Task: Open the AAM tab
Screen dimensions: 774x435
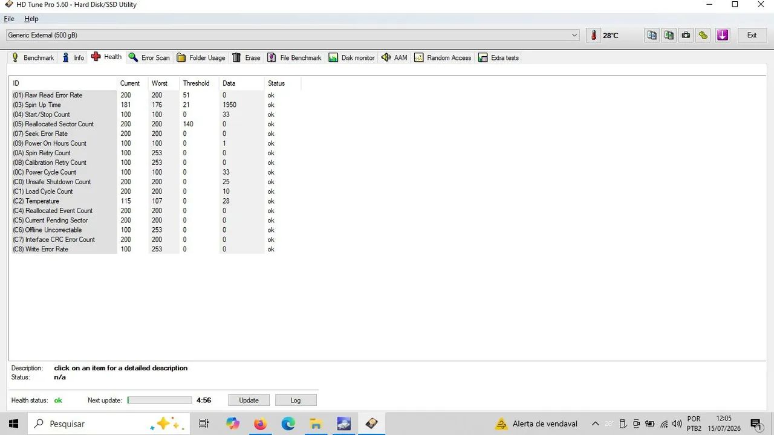Action: (x=395, y=57)
